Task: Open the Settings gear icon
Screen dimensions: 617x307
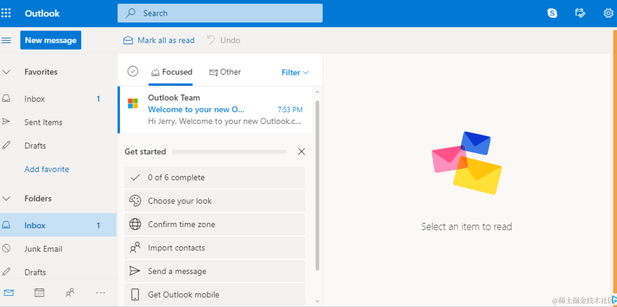Action: (608, 13)
